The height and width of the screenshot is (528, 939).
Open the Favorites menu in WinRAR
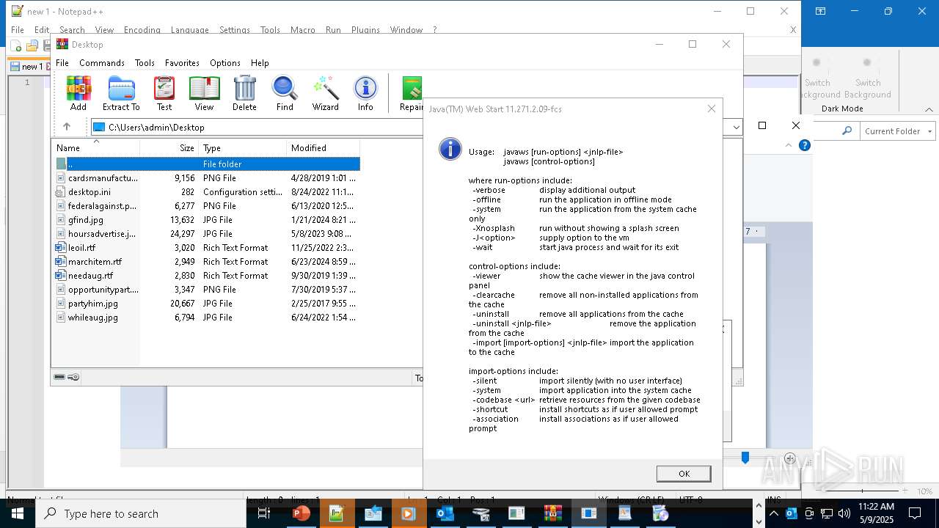tap(182, 63)
